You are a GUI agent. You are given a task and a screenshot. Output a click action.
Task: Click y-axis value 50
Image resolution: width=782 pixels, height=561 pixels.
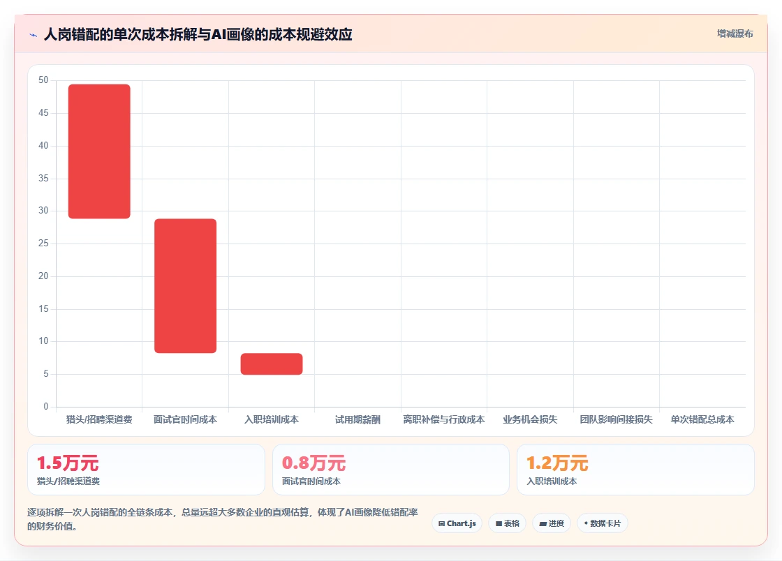point(43,80)
